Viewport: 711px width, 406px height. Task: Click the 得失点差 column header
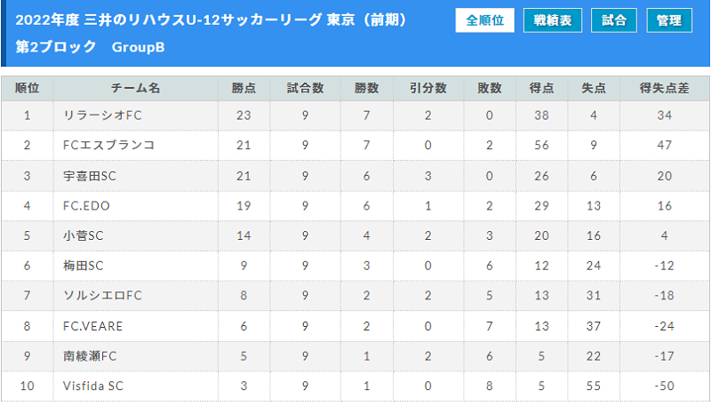[664, 88]
